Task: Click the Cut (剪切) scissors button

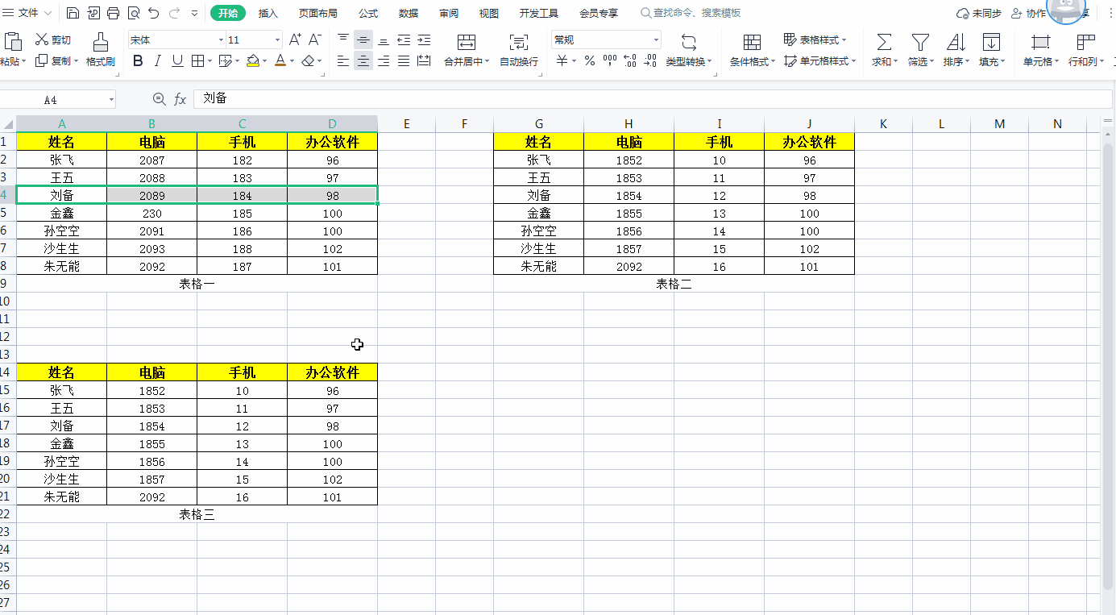Action: (53, 39)
